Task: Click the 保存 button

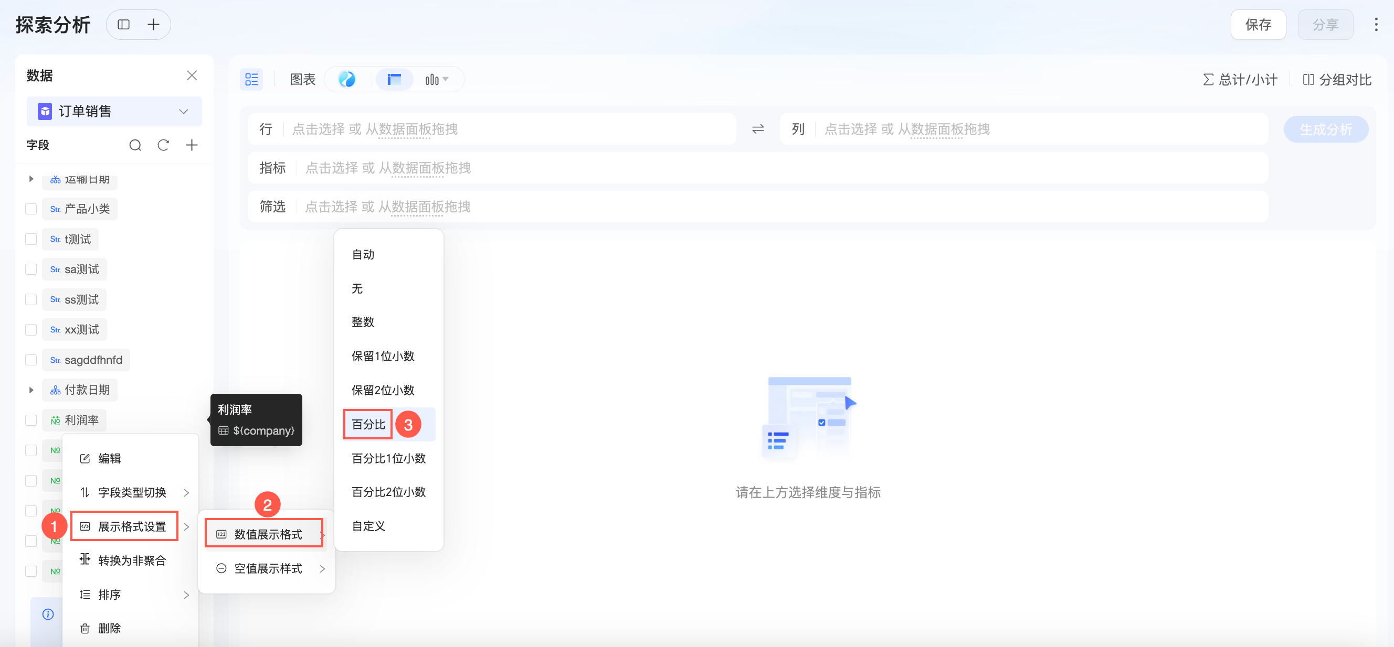Action: pos(1258,24)
